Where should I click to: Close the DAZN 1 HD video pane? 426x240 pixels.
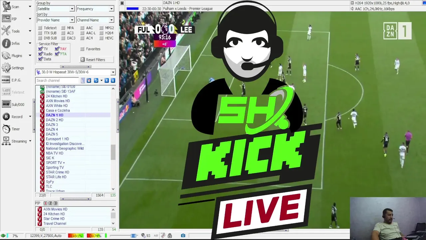(122, 3)
